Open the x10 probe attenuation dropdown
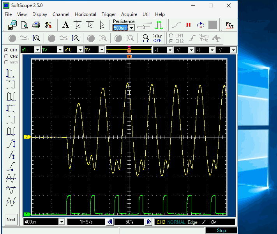277x234 pixels. coord(81,50)
